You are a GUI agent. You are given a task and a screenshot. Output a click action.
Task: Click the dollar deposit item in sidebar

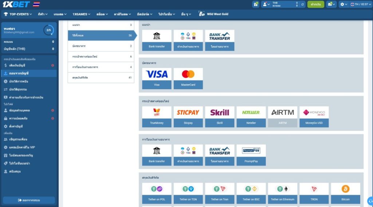[x=29, y=65]
